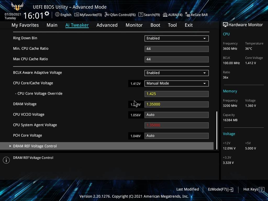Switch to the Advanced tab
The height and width of the screenshot is (201, 268).
[x=107, y=25]
